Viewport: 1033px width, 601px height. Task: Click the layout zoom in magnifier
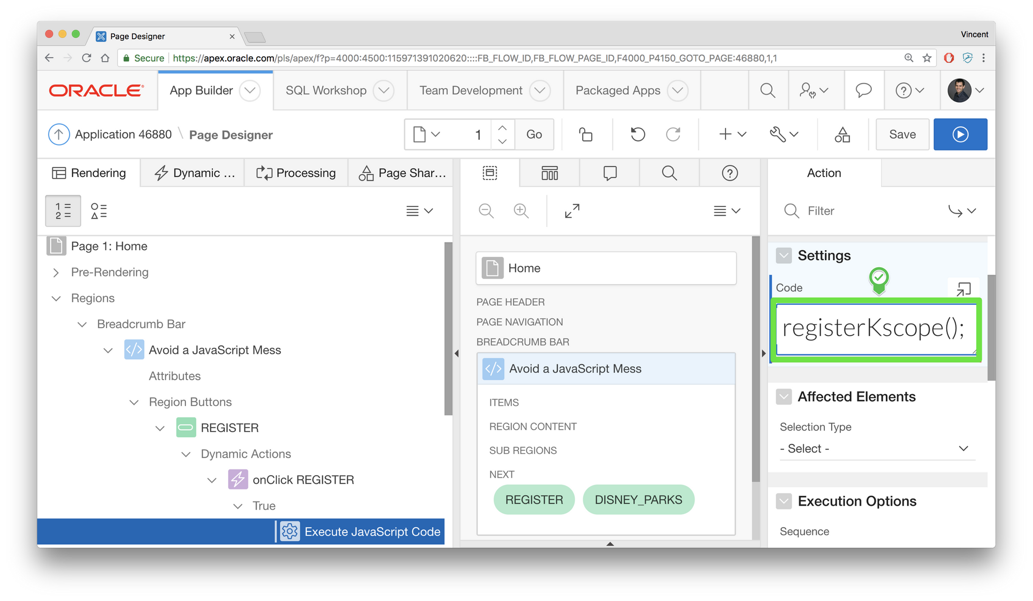[x=521, y=210]
